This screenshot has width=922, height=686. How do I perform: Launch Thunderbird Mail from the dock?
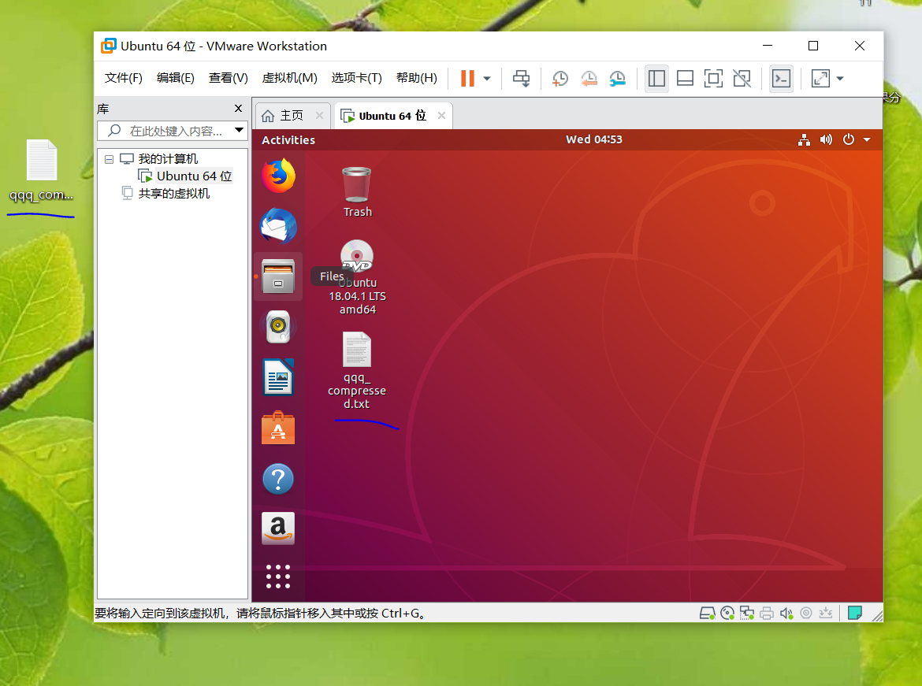pos(278,226)
